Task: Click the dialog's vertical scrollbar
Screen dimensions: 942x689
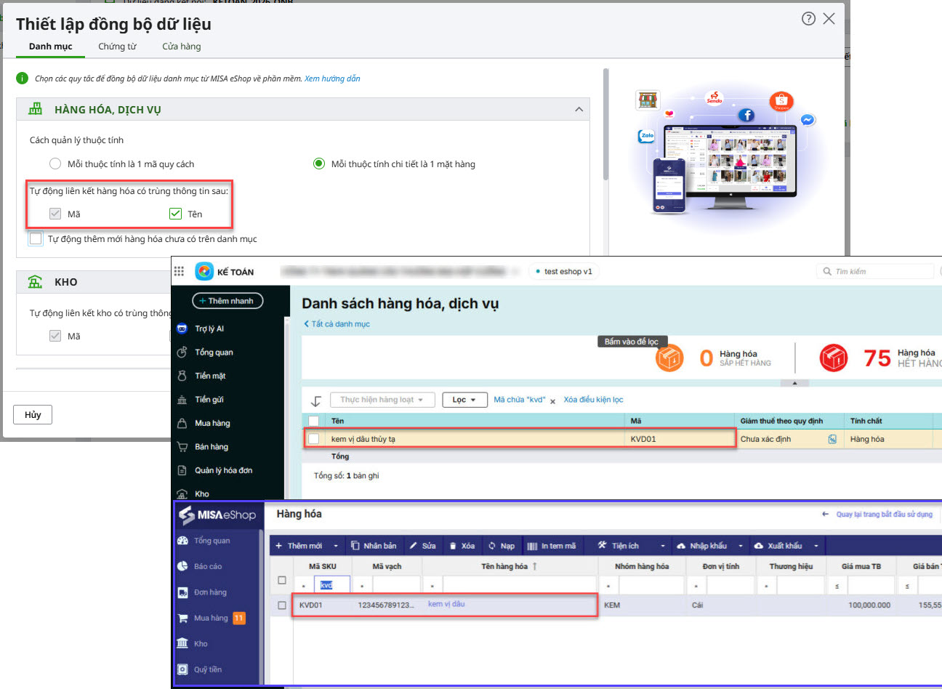Action: tap(605, 124)
